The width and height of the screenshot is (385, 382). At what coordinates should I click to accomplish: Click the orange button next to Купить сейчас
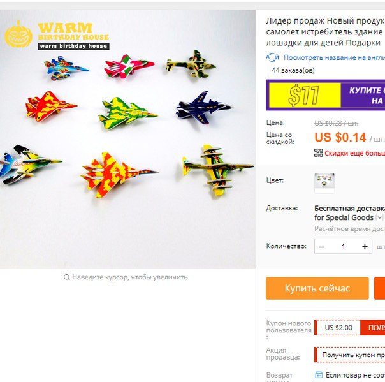(x=380, y=288)
